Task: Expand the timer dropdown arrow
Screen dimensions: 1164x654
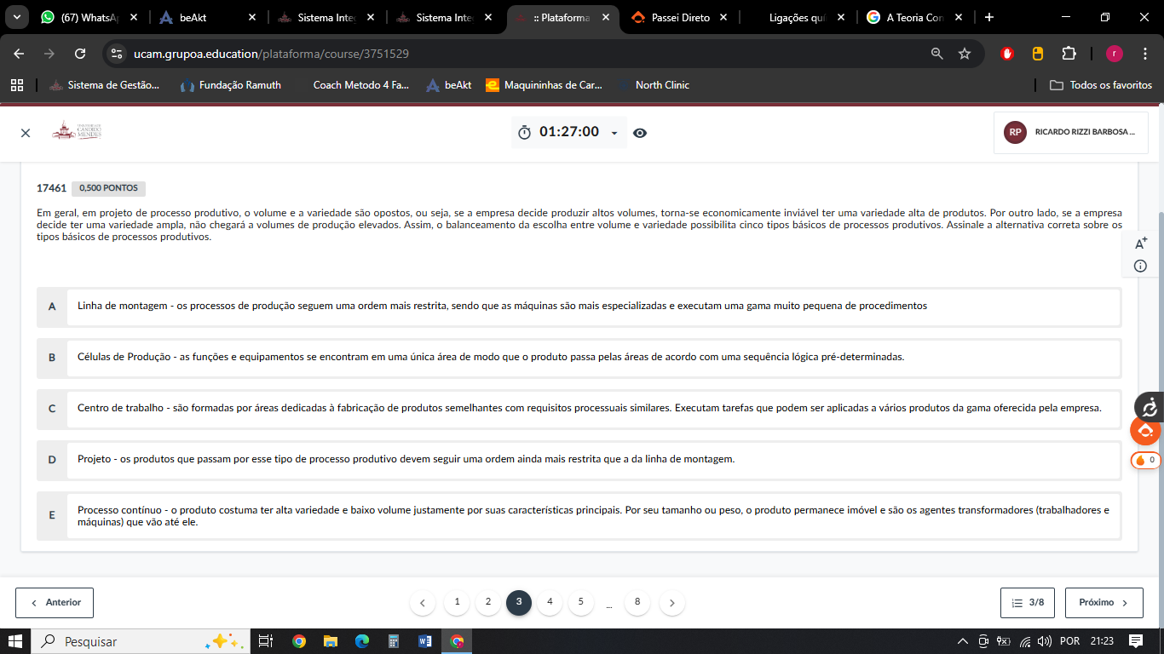Action: pos(614,133)
